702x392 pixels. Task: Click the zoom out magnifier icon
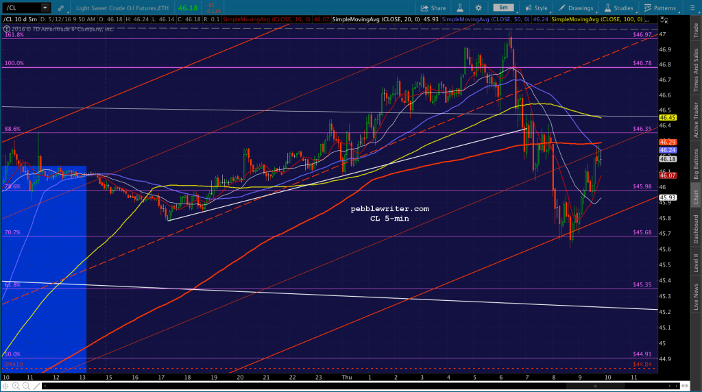pyautogui.click(x=26, y=386)
